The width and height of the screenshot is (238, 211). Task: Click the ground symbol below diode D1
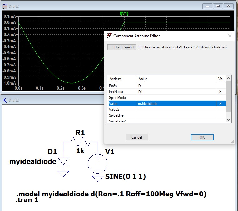(63, 173)
